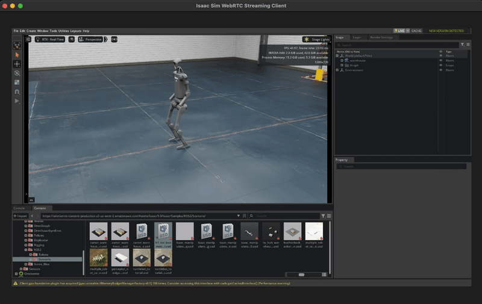Click the filter icon in Stage panel
The width and height of the screenshot is (482, 304).
tap(462, 45)
